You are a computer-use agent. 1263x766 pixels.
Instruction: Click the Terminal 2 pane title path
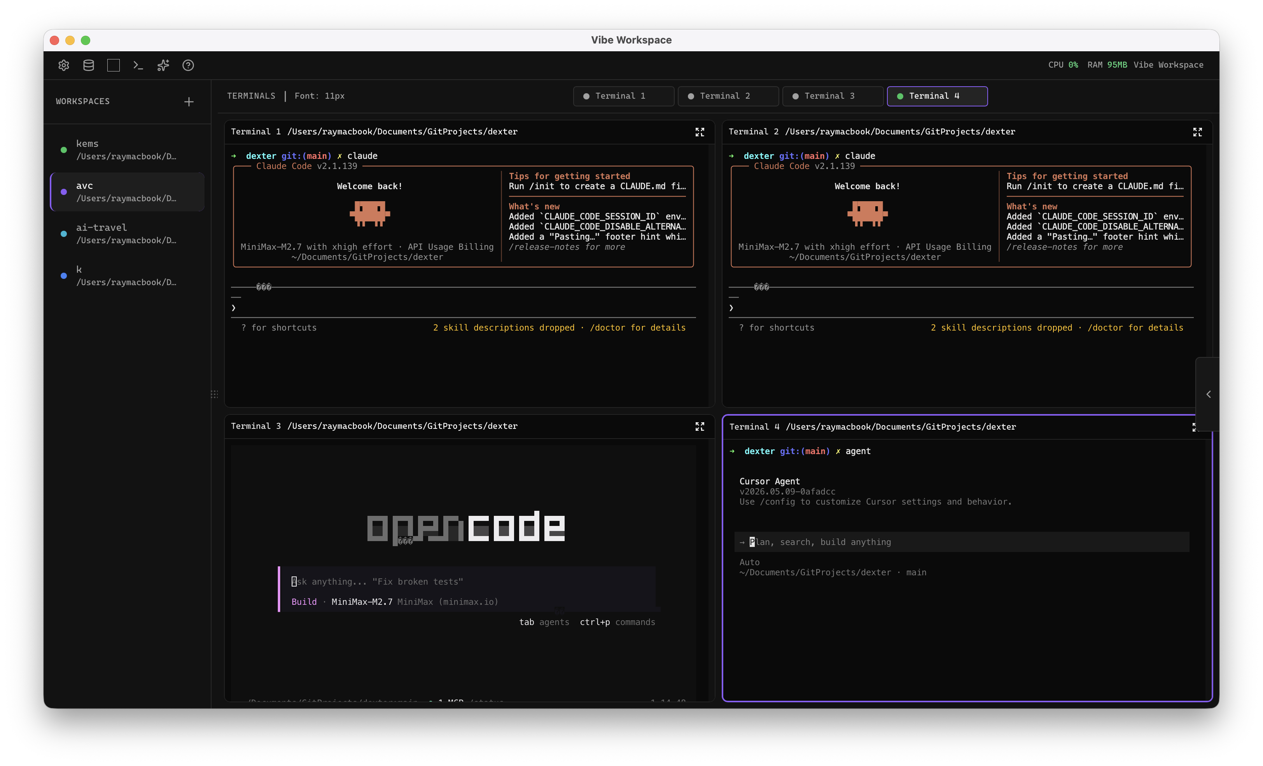(x=900, y=132)
